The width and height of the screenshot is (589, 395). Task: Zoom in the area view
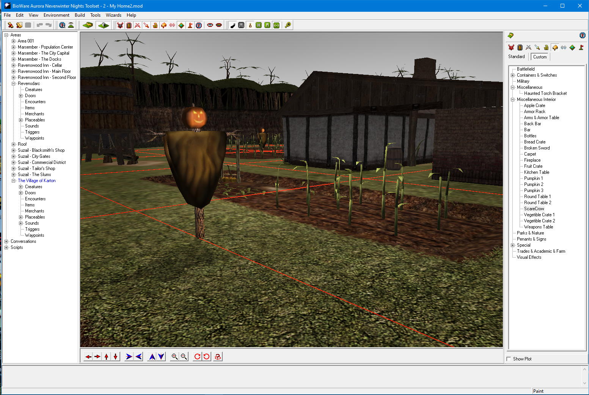[174, 357]
